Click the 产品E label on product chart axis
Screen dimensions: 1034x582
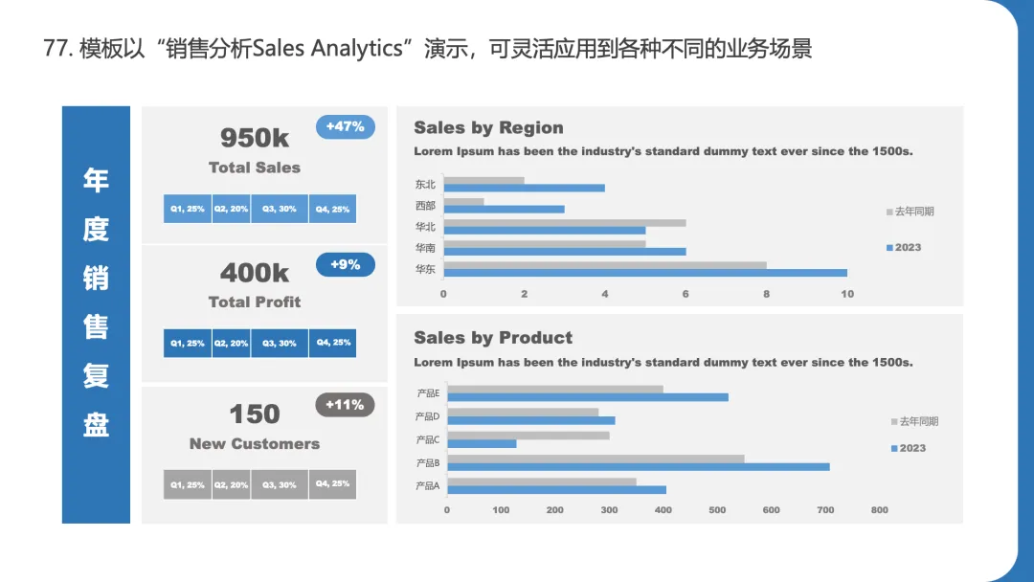tap(428, 393)
